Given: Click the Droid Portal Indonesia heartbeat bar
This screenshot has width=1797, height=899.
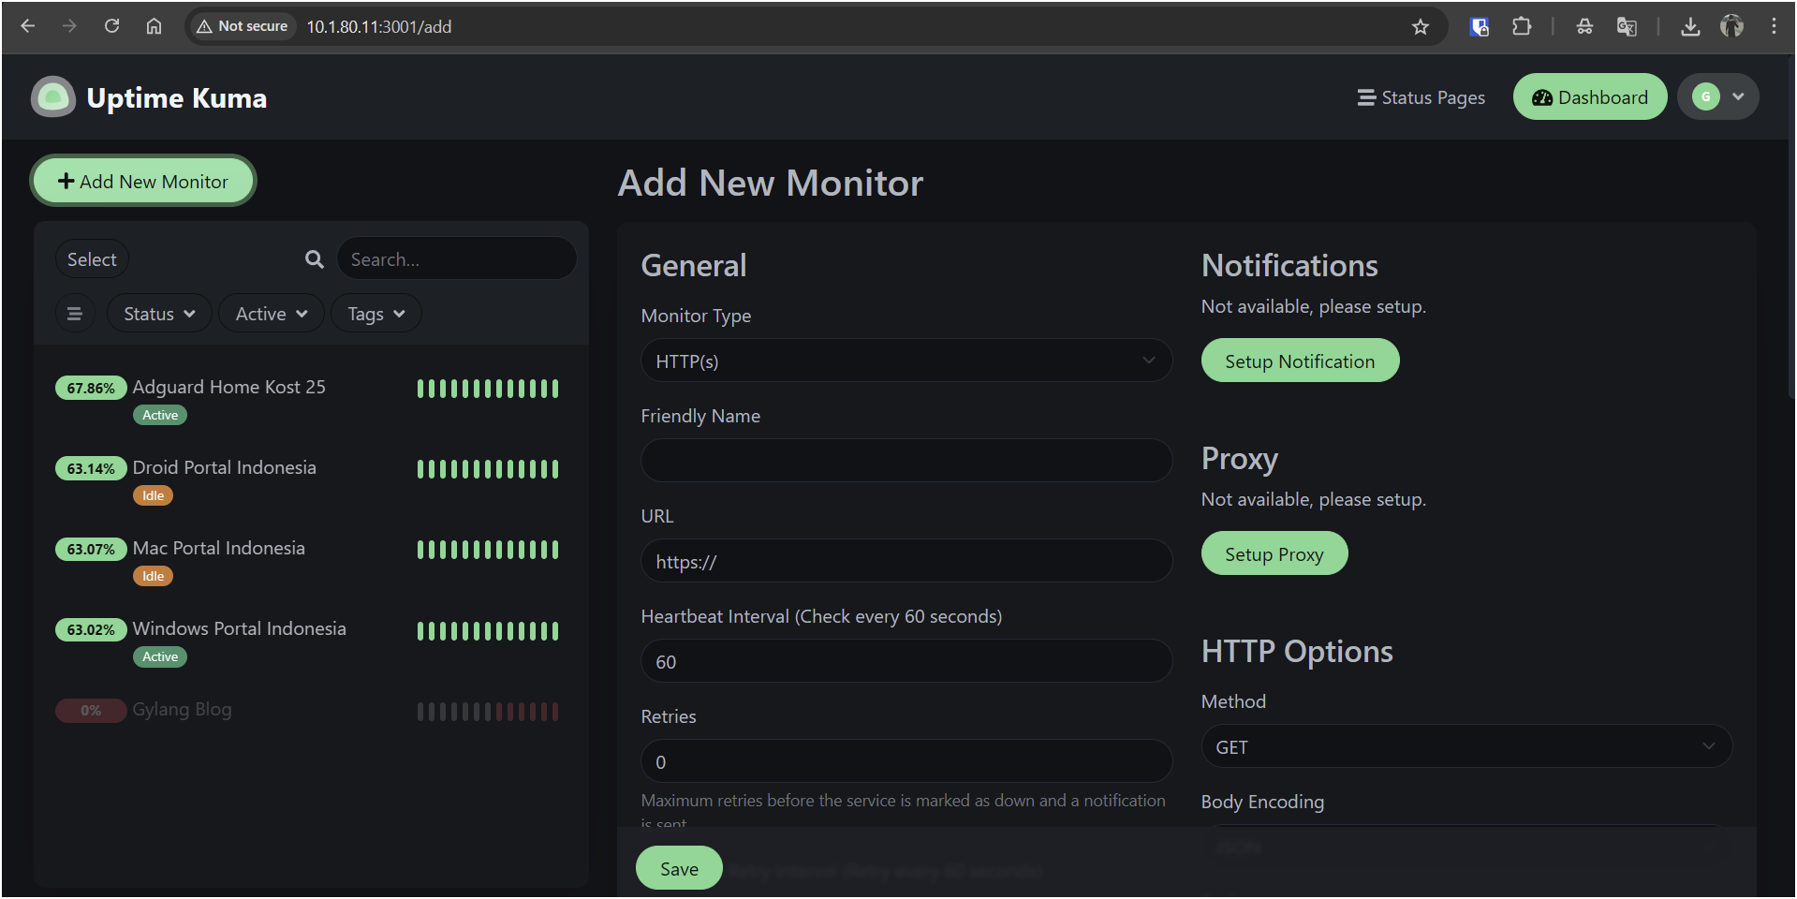Looking at the screenshot, I should (x=488, y=469).
